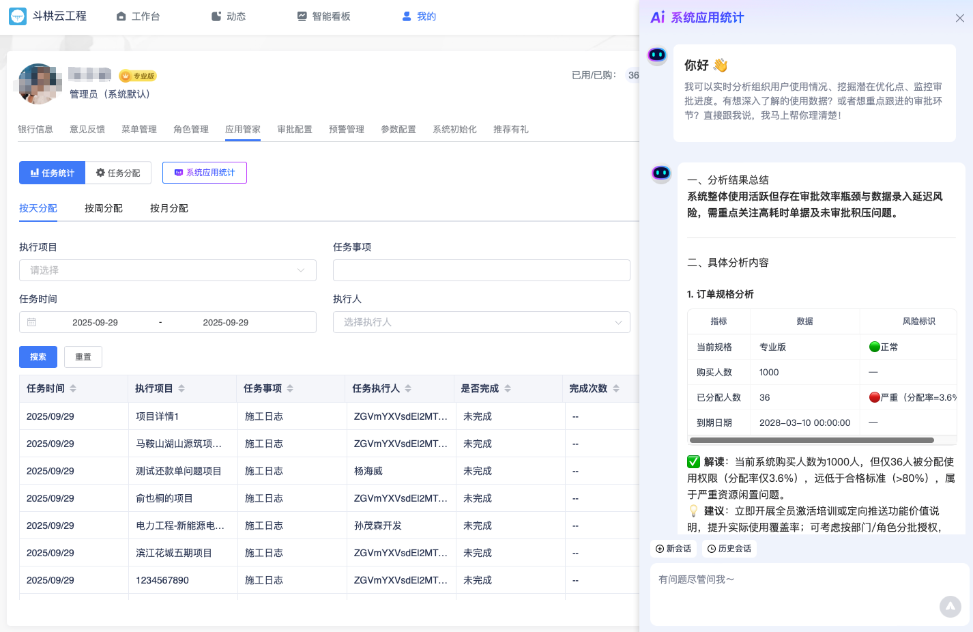The width and height of the screenshot is (973, 632).
Task: Open the 任务统计 view
Action: click(52, 173)
